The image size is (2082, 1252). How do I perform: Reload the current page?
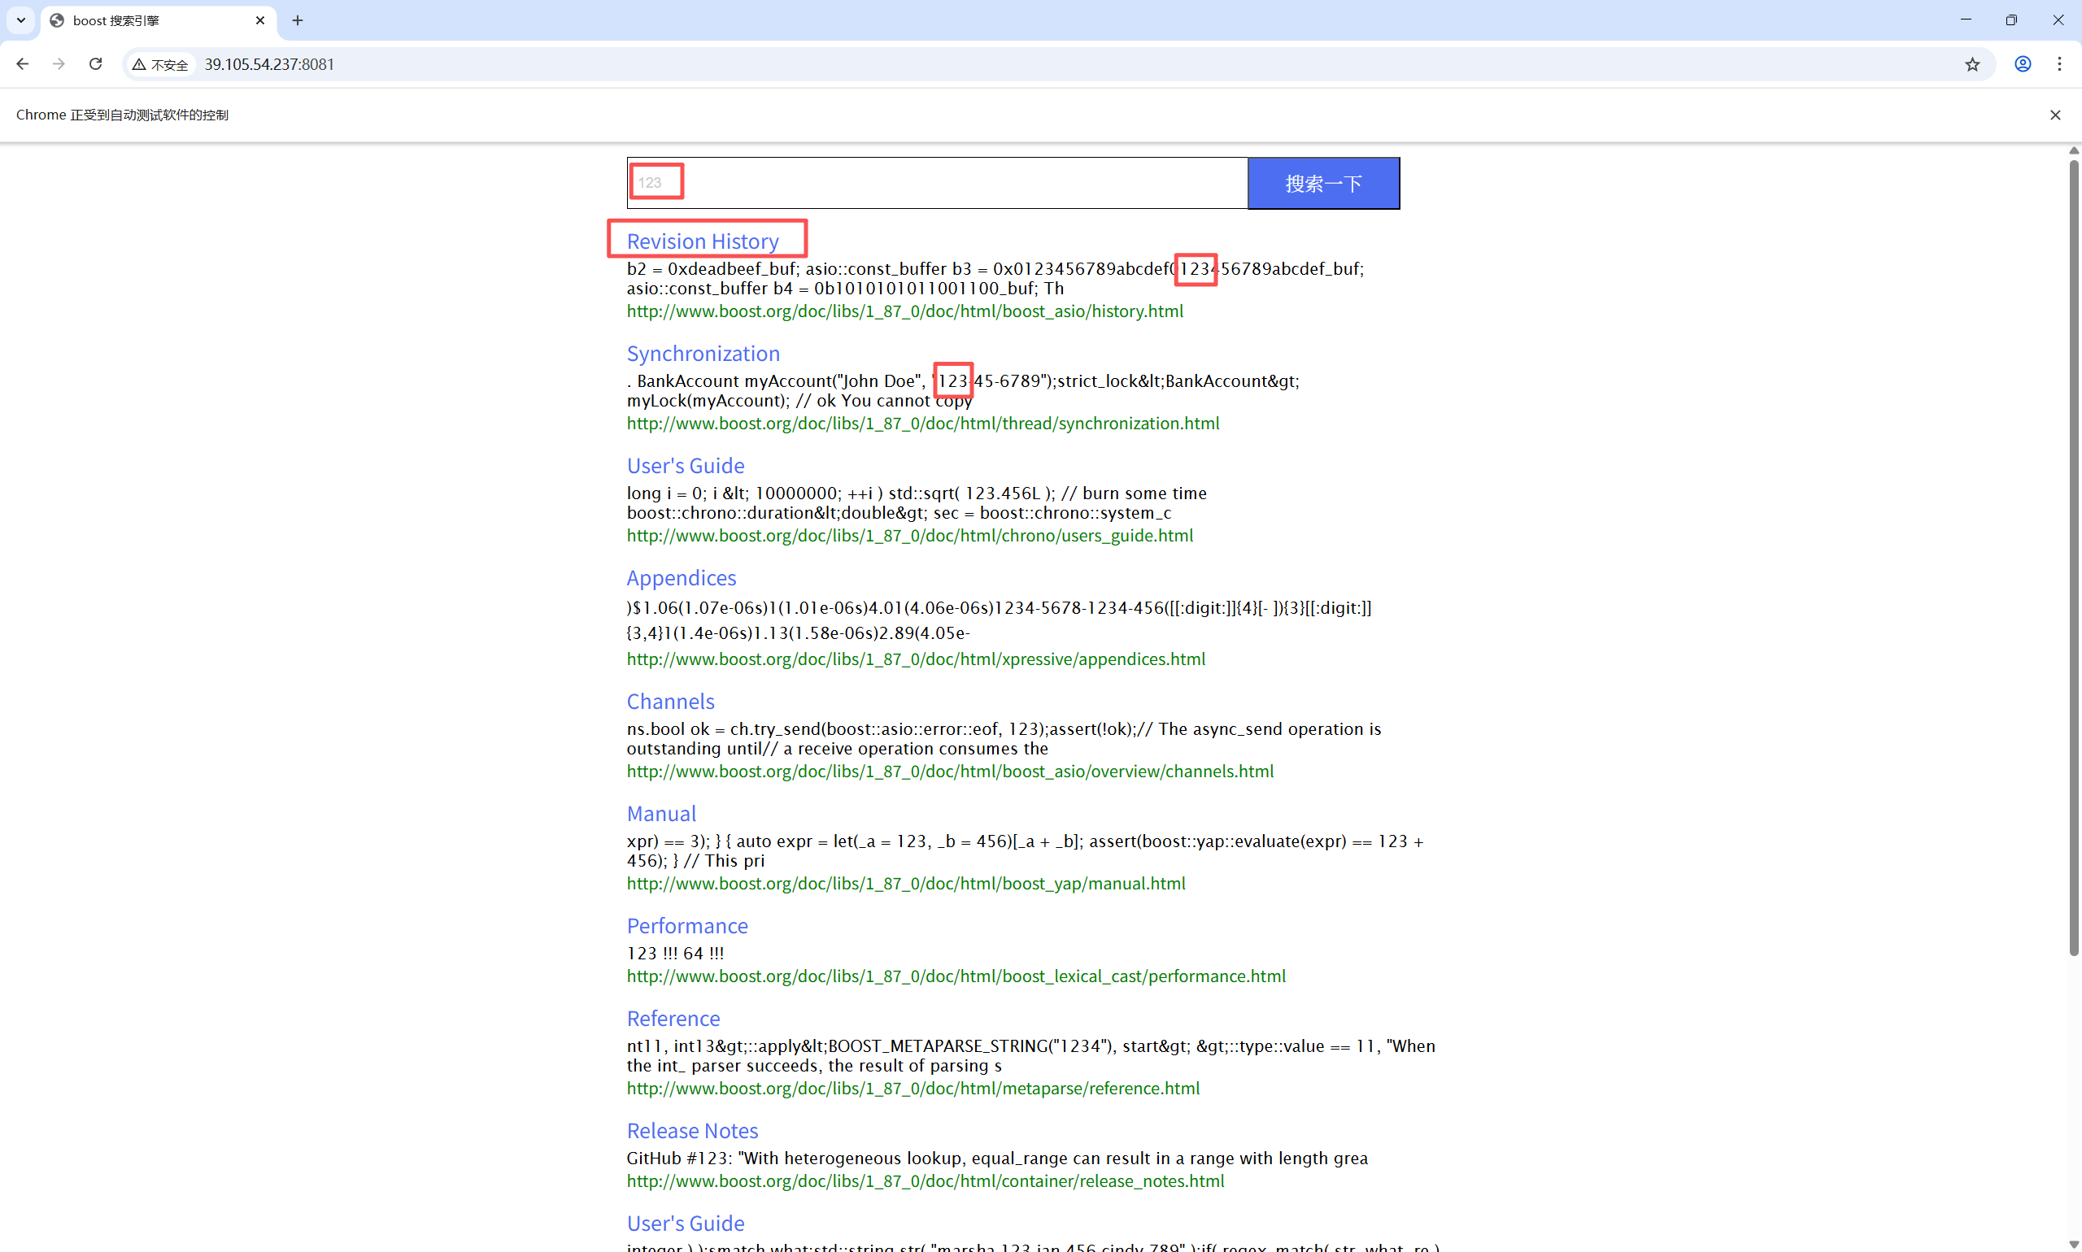pos(95,64)
